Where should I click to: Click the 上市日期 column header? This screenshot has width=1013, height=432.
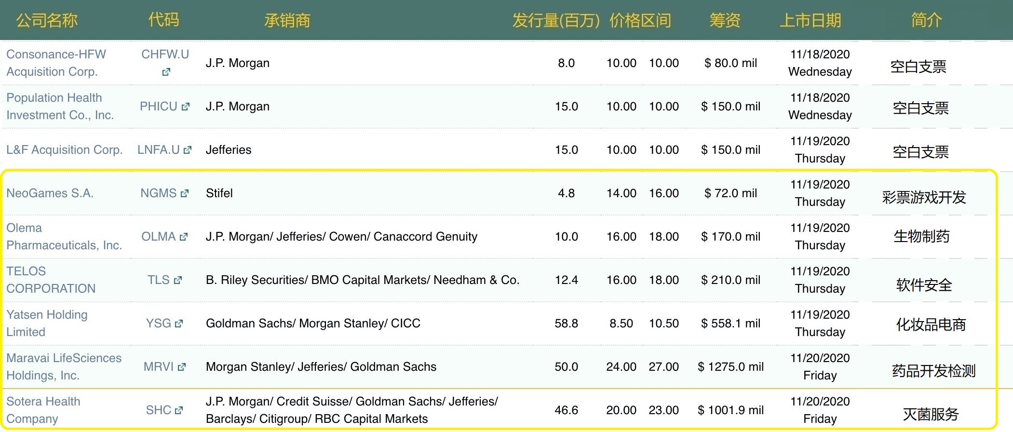(810, 20)
